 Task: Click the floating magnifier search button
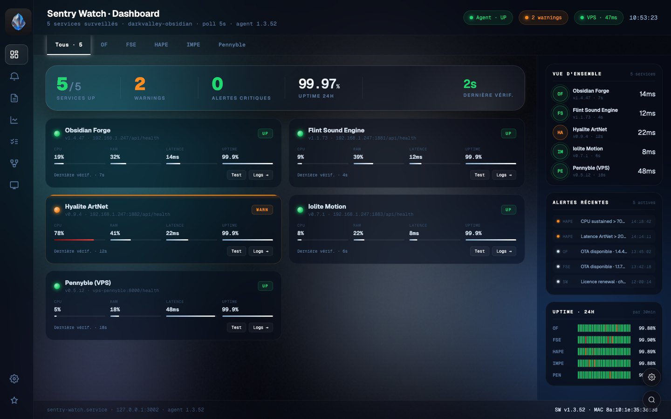tap(651, 399)
